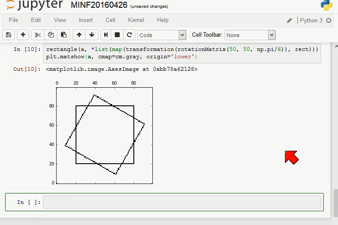Insert a new cell with the plus icon
338x225 pixels.
(x=23, y=35)
